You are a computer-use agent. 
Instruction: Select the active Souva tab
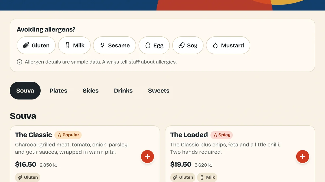click(25, 91)
